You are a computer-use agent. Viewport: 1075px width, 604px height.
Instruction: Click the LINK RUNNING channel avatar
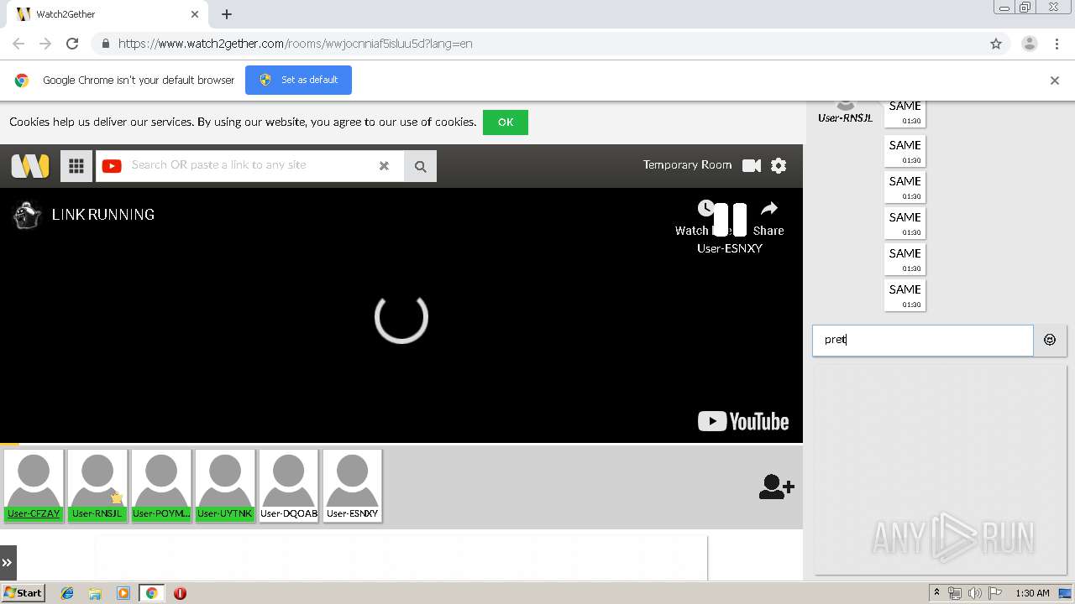click(x=28, y=215)
